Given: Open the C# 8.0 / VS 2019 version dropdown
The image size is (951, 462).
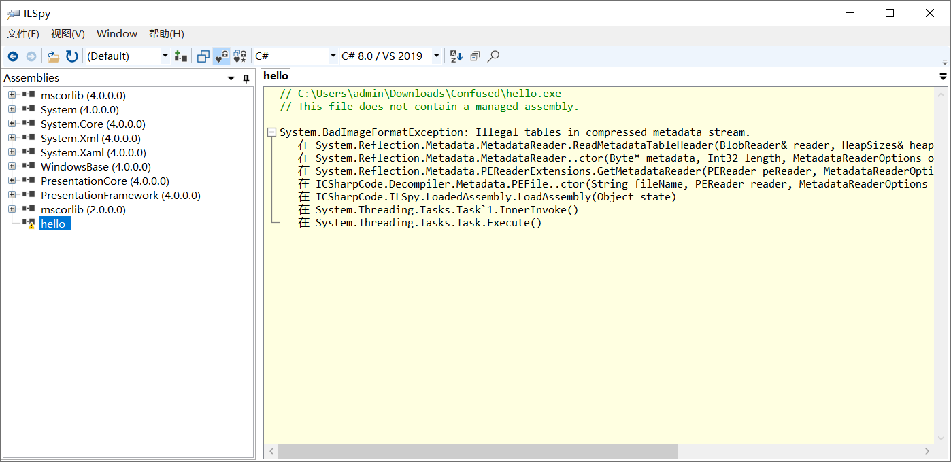Looking at the screenshot, I should pyautogui.click(x=390, y=56).
